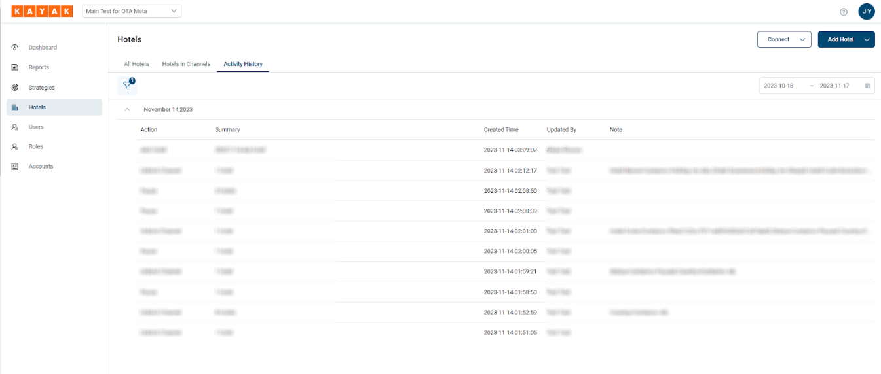The height and width of the screenshot is (374, 881).
Task: Switch to the All Hotels tab
Action: [x=136, y=64]
